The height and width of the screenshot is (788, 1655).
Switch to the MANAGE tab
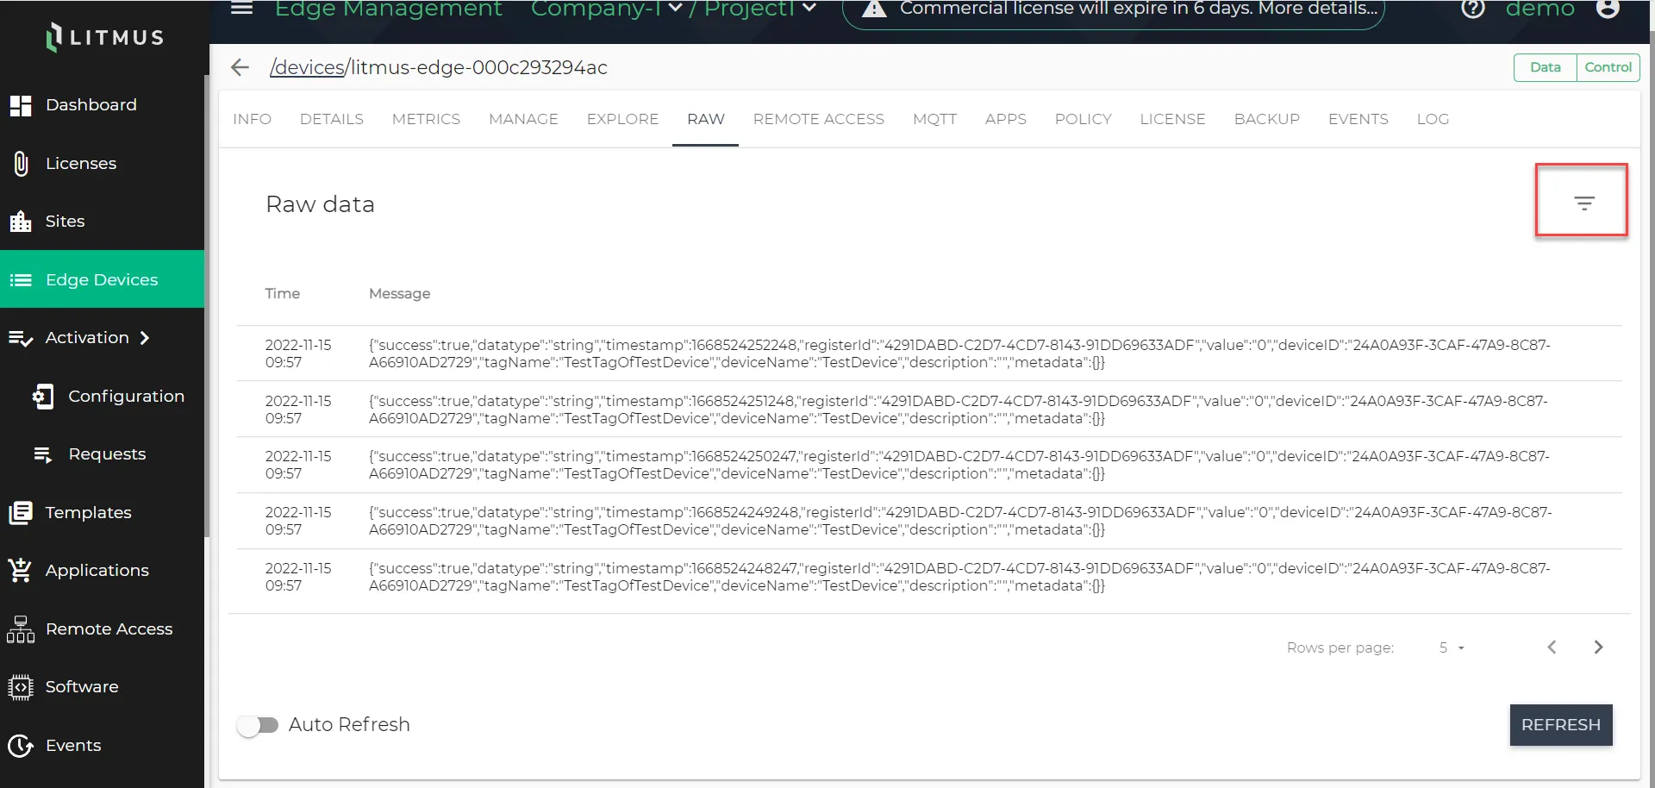[x=523, y=119]
